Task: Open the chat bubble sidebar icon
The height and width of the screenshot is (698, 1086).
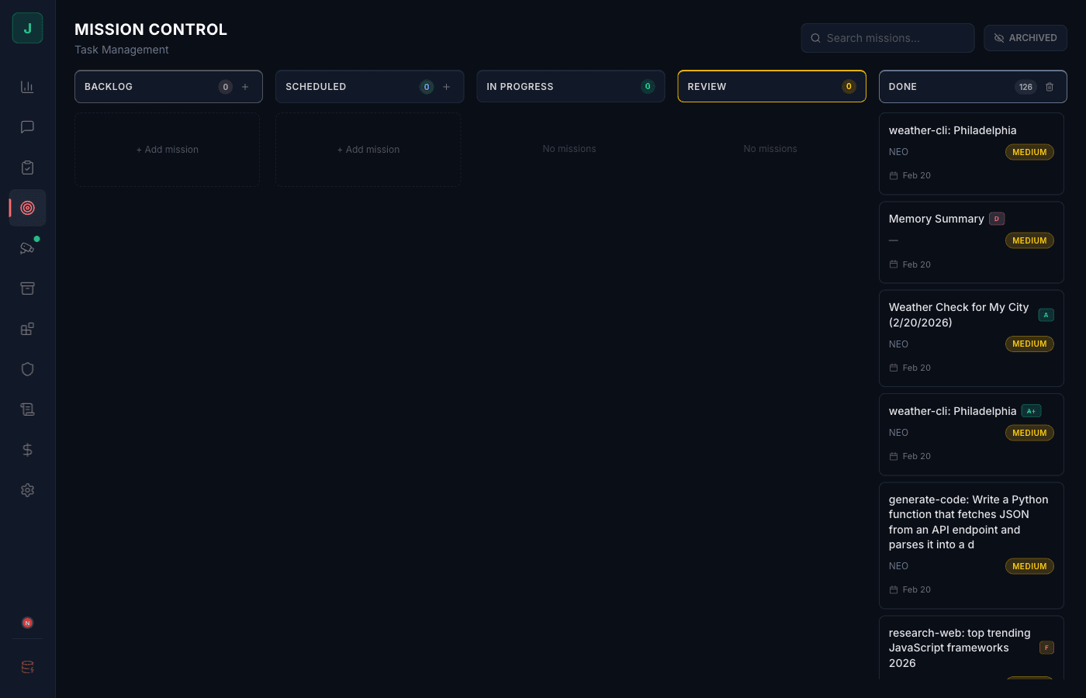Action: pyautogui.click(x=27, y=127)
